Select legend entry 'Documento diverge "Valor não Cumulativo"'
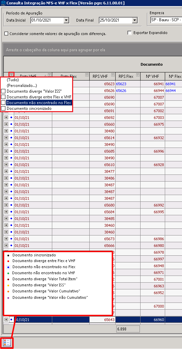Image resolution: width=182 pixels, height=349 pixels. pos(50,297)
